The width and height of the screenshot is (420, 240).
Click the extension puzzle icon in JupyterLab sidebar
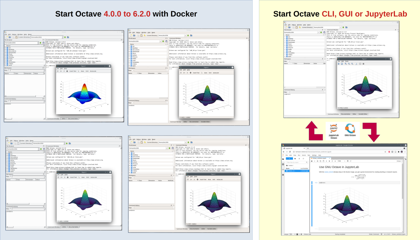[283, 175]
